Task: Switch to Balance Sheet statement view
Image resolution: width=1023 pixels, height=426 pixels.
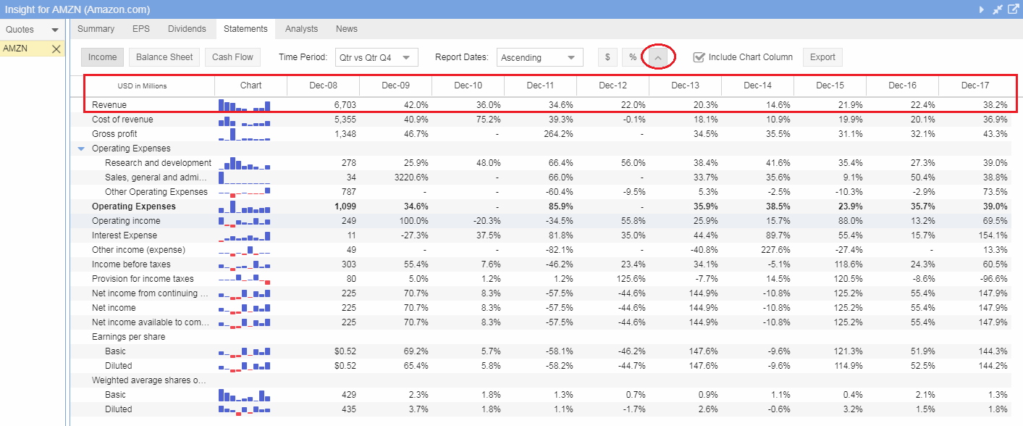Action: pyautogui.click(x=164, y=57)
